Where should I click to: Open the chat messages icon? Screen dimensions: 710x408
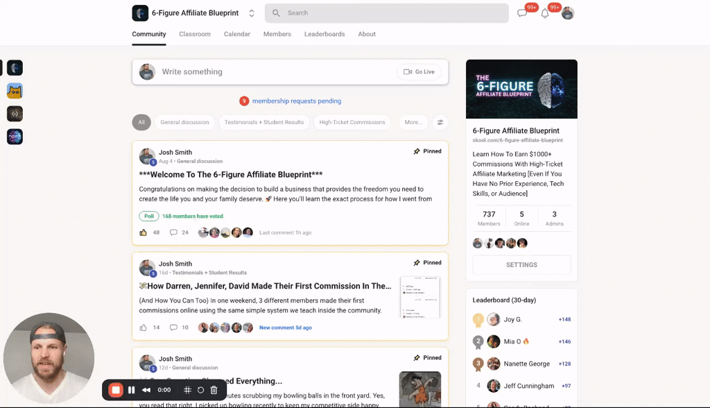(x=522, y=13)
